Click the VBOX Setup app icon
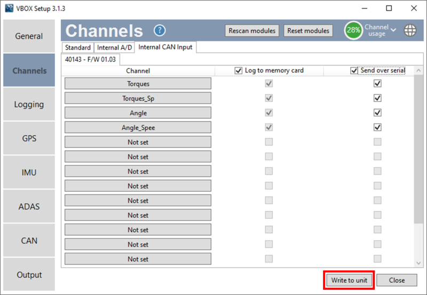The width and height of the screenshot is (427, 295). (x=9, y=8)
